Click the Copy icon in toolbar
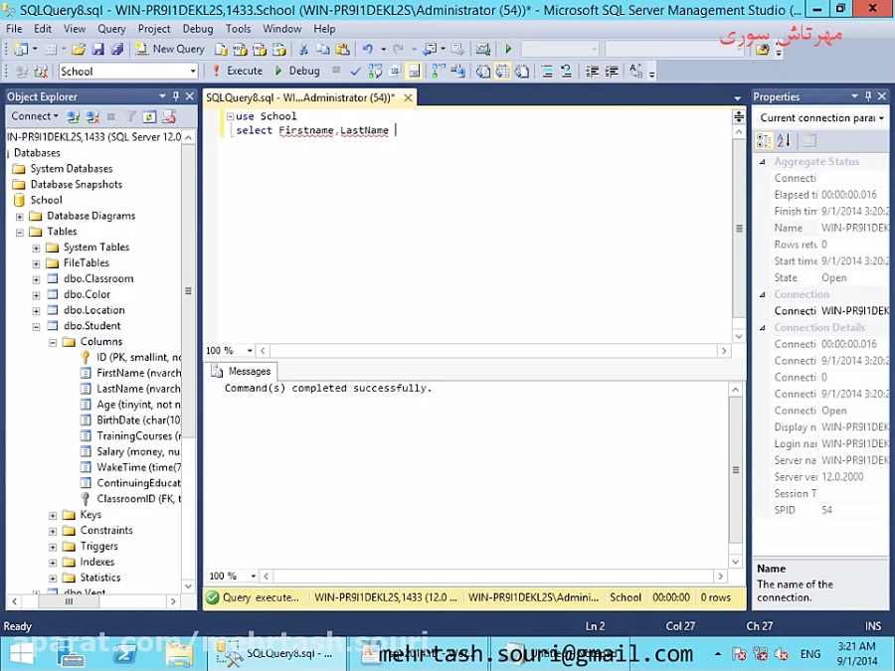 pyautogui.click(x=323, y=49)
